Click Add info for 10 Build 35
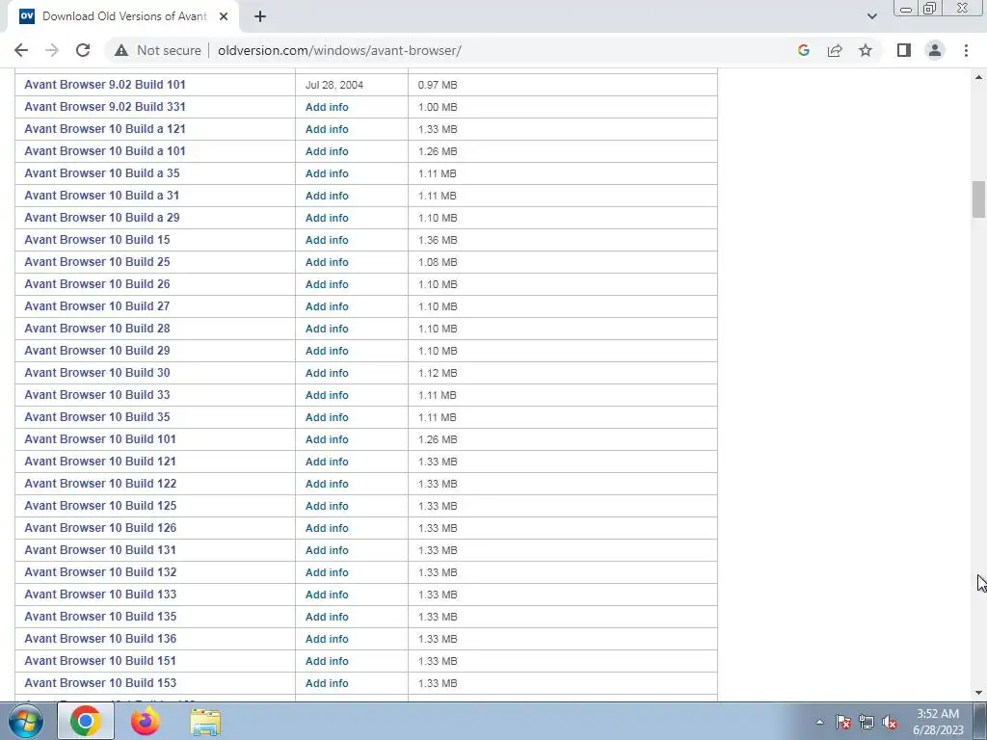Viewport: 987px width, 740px height. 327,417
